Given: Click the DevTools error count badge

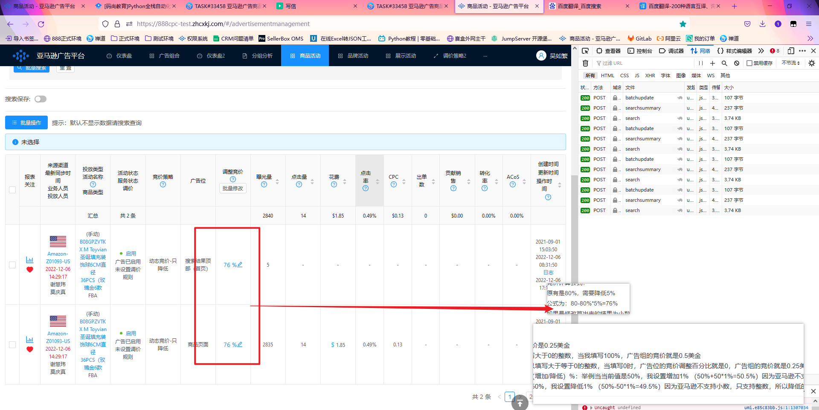Looking at the screenshot, I should [775, 51].
